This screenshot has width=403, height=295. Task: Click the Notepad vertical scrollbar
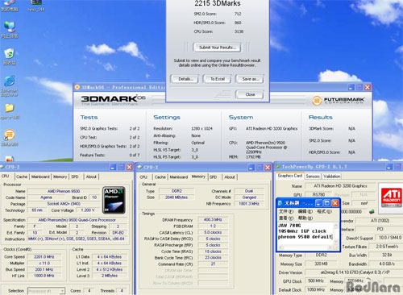(x=336, y=233)
